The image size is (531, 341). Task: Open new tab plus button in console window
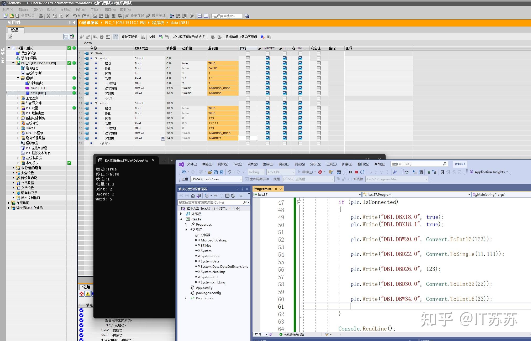(x=164, y=160)
